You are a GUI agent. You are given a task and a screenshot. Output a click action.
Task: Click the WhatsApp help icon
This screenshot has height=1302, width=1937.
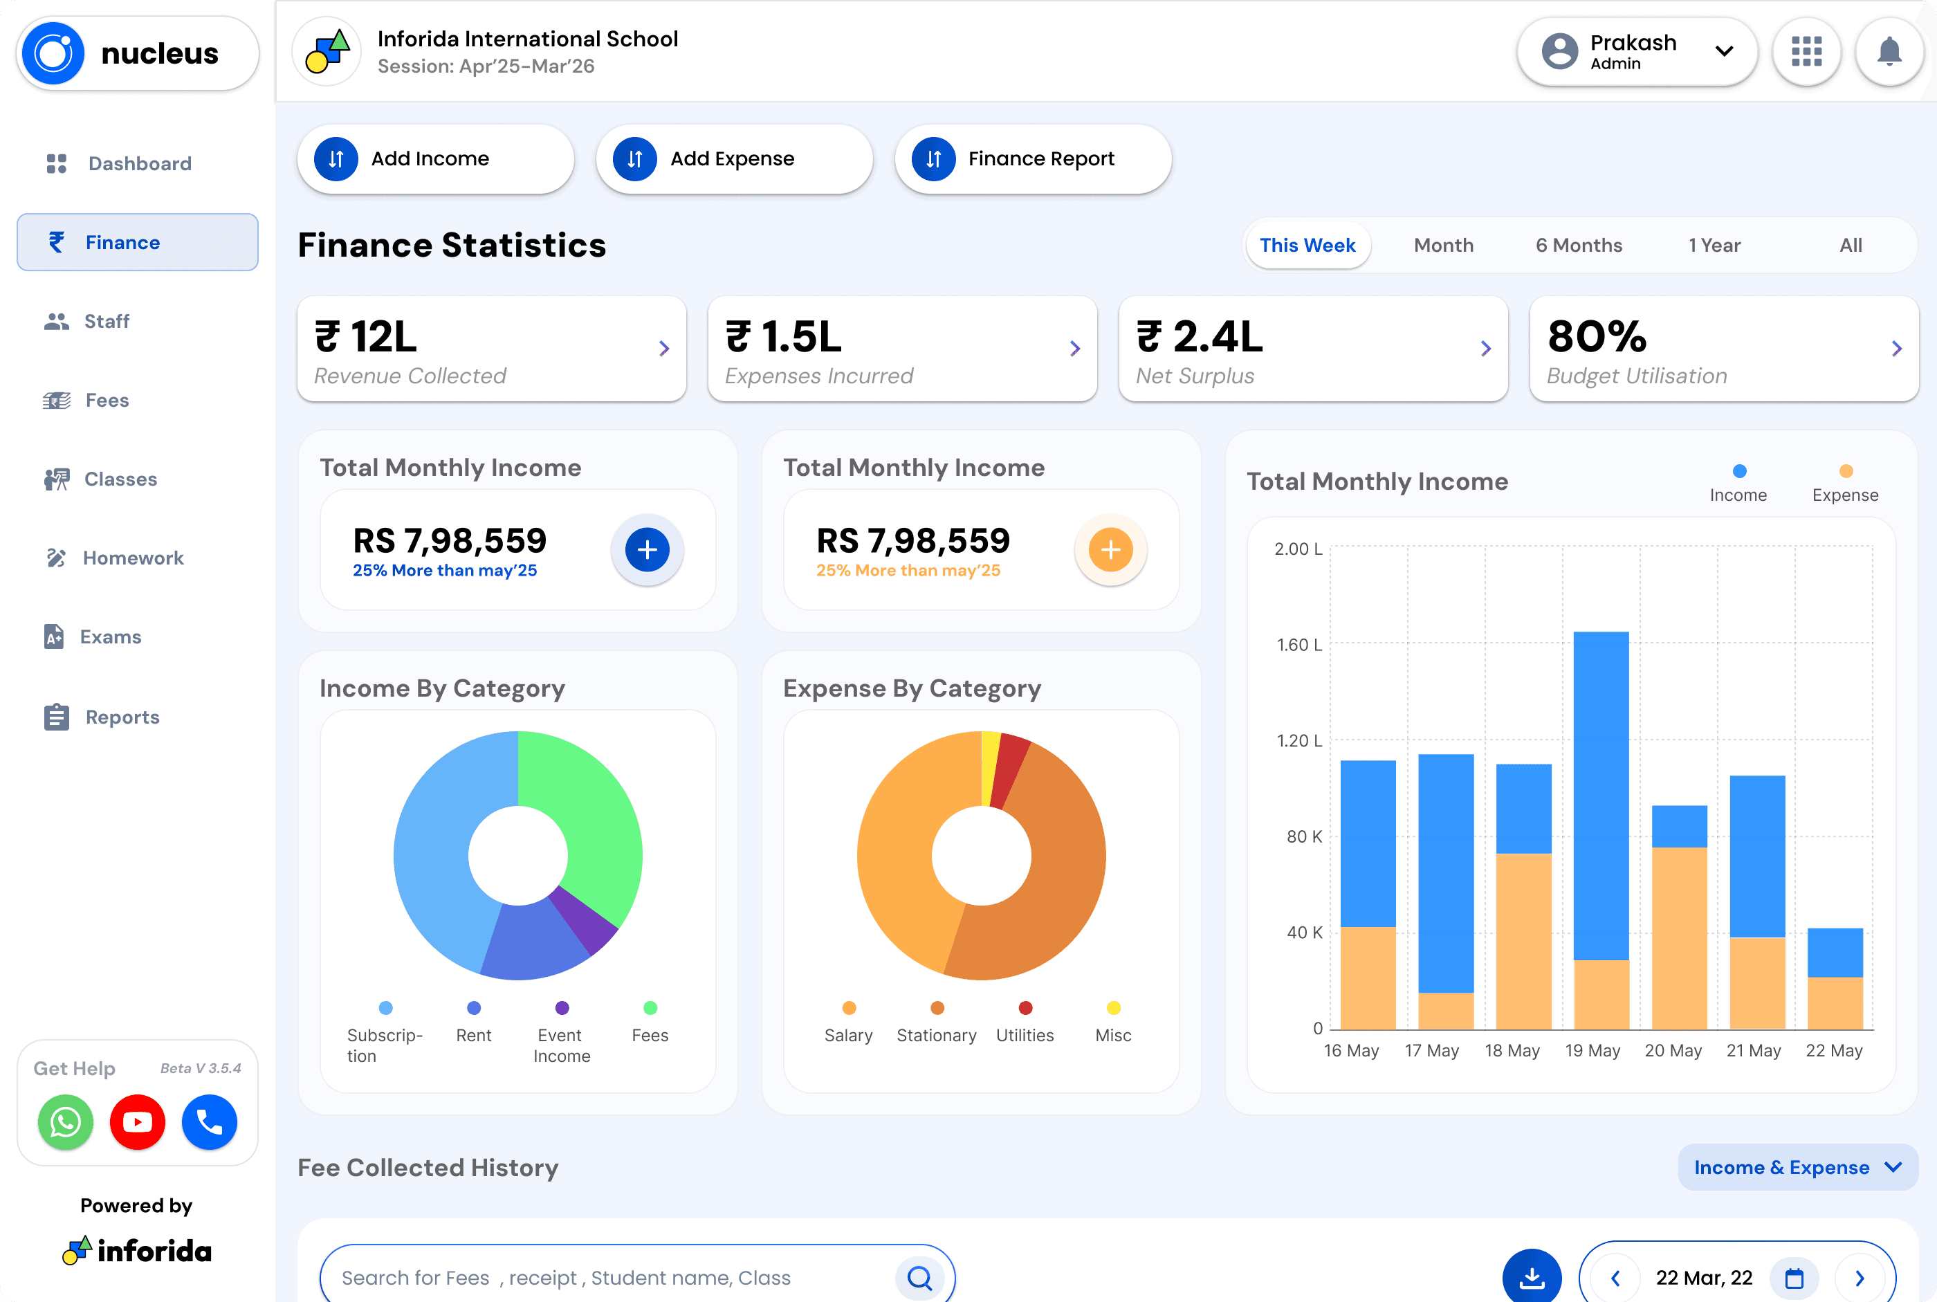[66, 1123]
